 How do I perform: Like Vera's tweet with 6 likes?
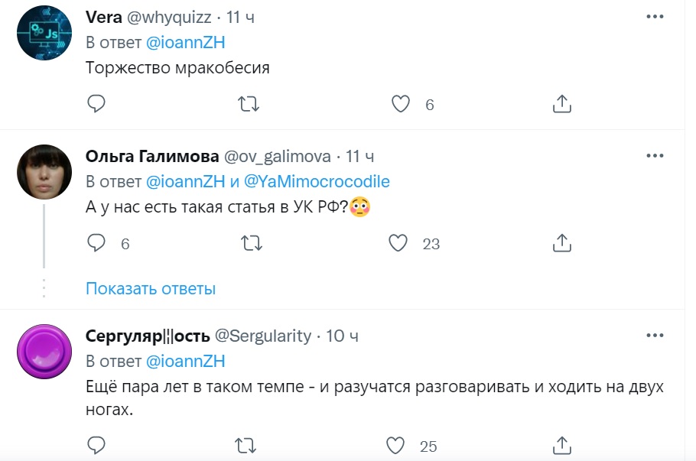tap(401, 104)
